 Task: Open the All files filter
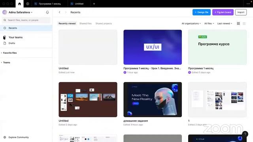coord(209,24)
